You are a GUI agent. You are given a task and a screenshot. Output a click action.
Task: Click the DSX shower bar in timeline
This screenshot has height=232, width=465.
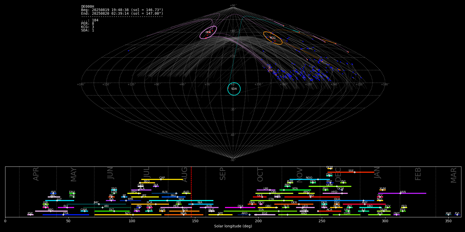click(x=240, y=208)
